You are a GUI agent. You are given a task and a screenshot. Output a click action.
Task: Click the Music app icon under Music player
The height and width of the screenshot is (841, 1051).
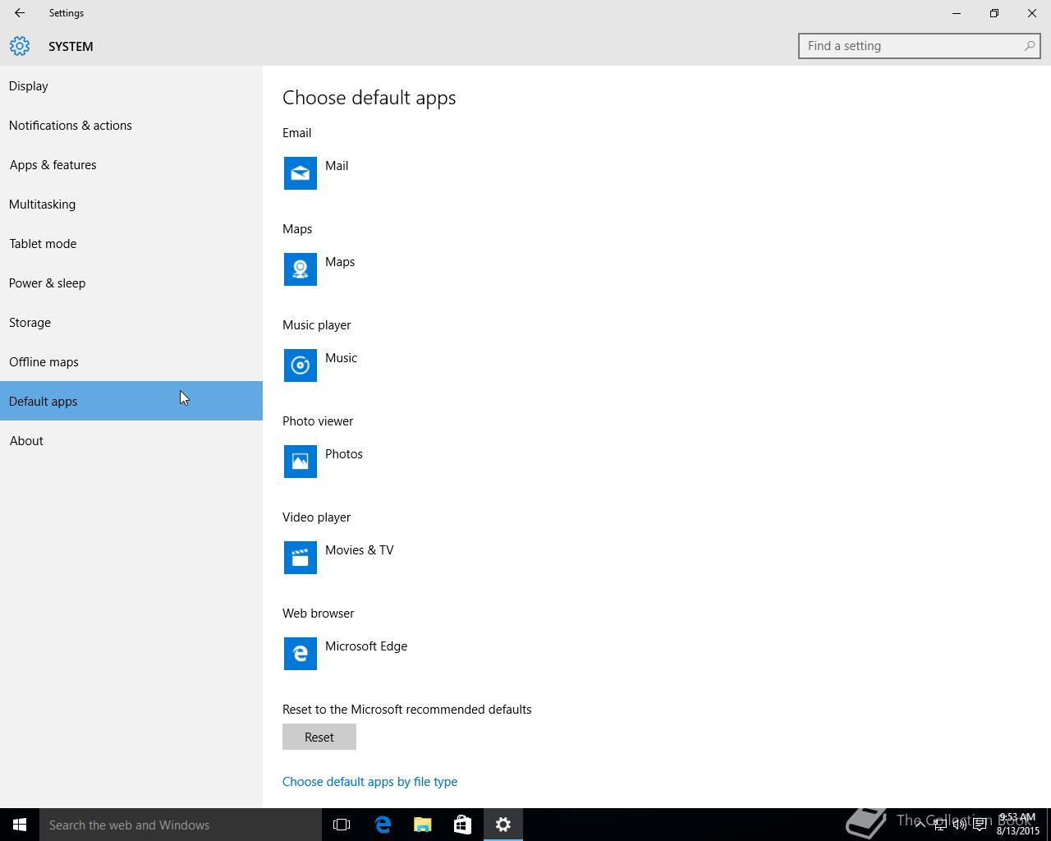(x=301, y=365)
